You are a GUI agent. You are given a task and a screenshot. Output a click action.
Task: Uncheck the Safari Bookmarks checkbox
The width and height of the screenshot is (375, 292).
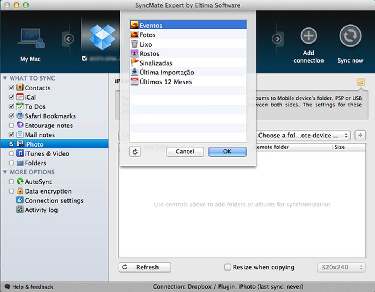(x=11, y=116)
